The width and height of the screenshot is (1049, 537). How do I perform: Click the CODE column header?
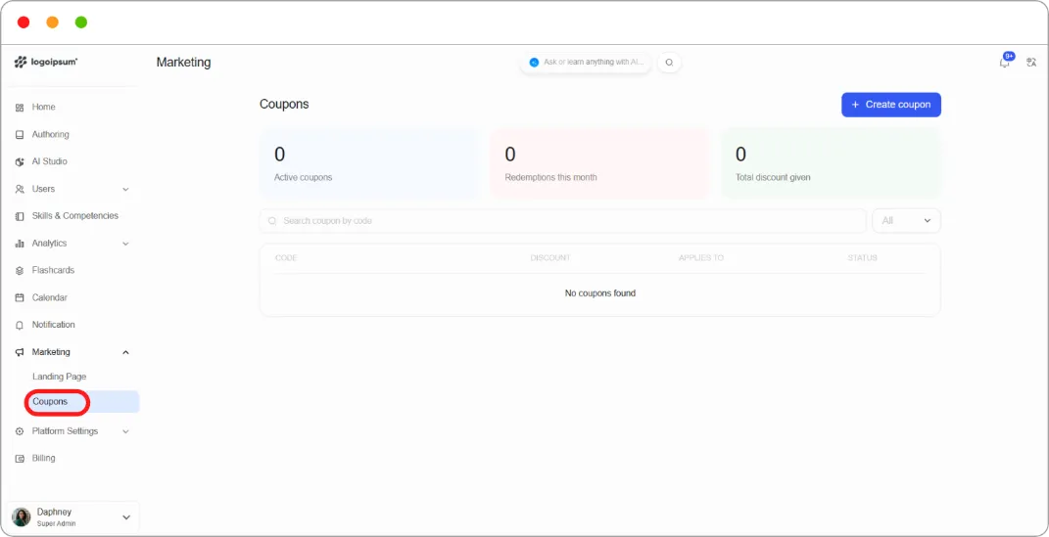pos(286,258)
